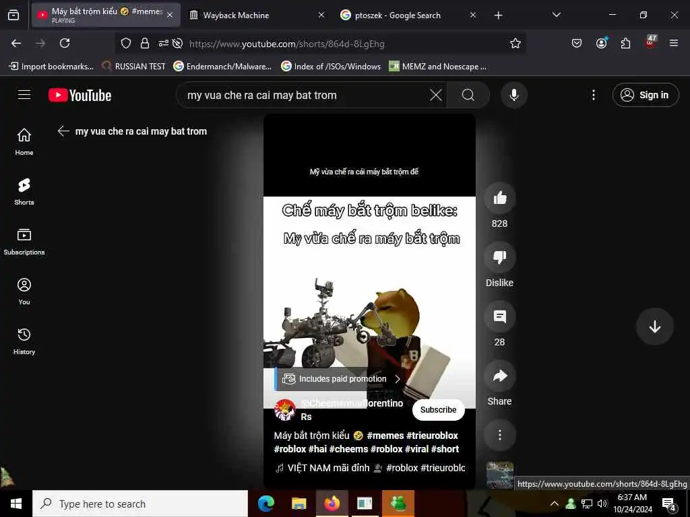Open uBlock extension with 47 badge

coord(650,42)
